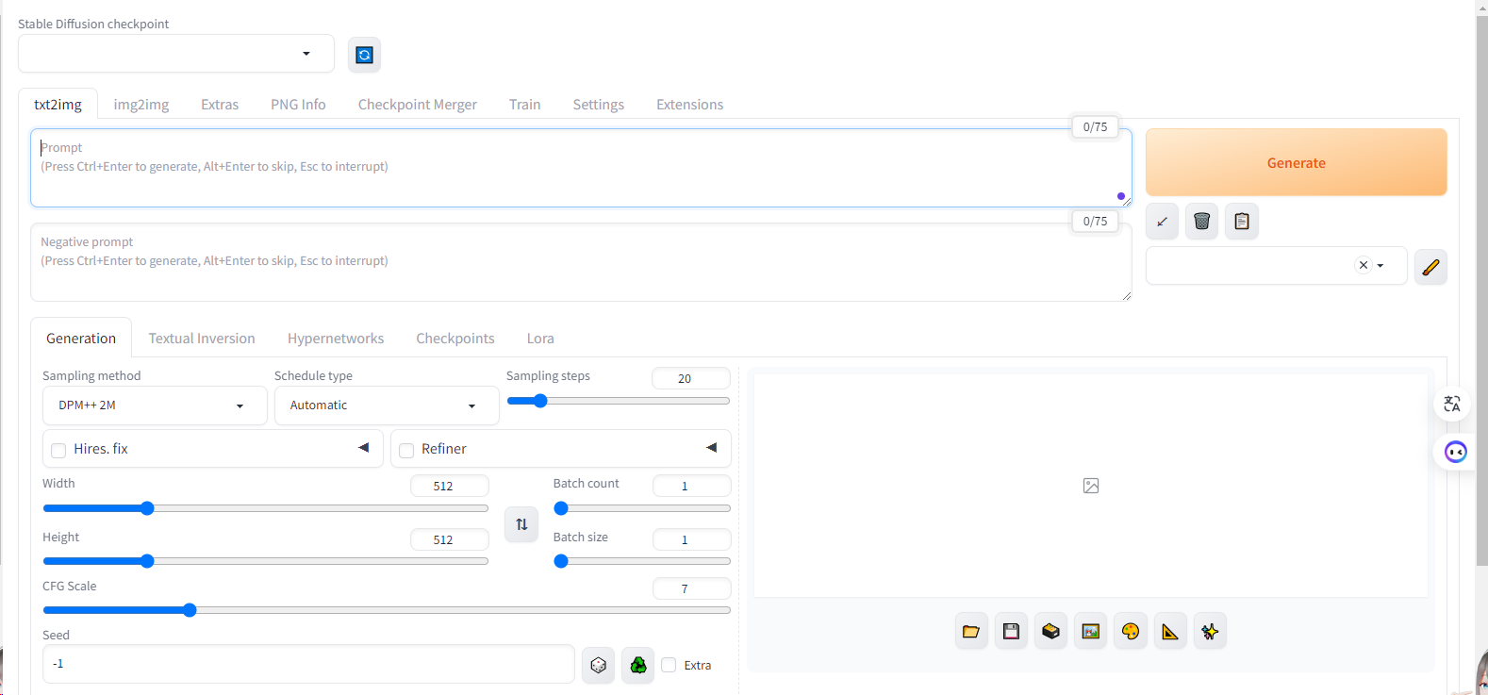The height and width of the screenshot is (695, 1488).
Task: Switch to the txt2img tab
Action: pyautogui.click(x=58, y=105)
